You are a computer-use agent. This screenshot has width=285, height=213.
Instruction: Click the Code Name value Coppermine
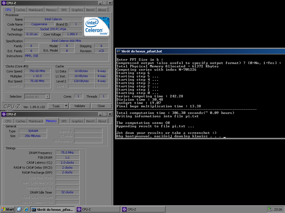(39, 24)
